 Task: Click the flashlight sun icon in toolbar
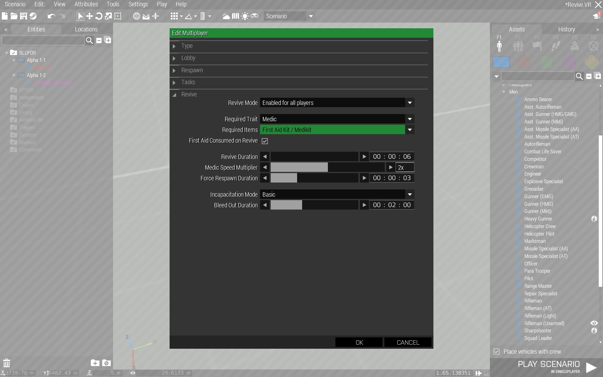pyautogui.click(x=245, y=16)
